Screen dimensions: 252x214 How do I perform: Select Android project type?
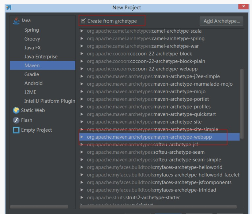click(33, 83)
